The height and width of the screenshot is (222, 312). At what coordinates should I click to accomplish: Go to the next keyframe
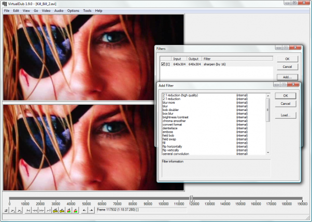pyautogui.click(x=62, y=210)
